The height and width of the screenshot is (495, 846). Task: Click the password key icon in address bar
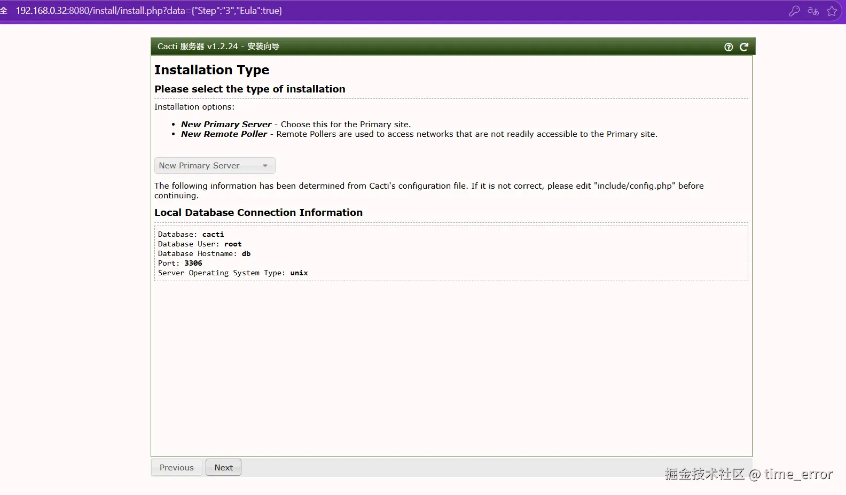click(x=794, y=11)
